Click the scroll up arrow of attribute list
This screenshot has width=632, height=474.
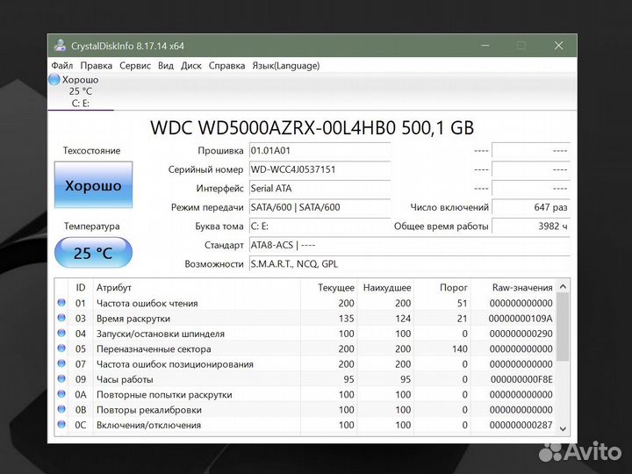(563, 286)
